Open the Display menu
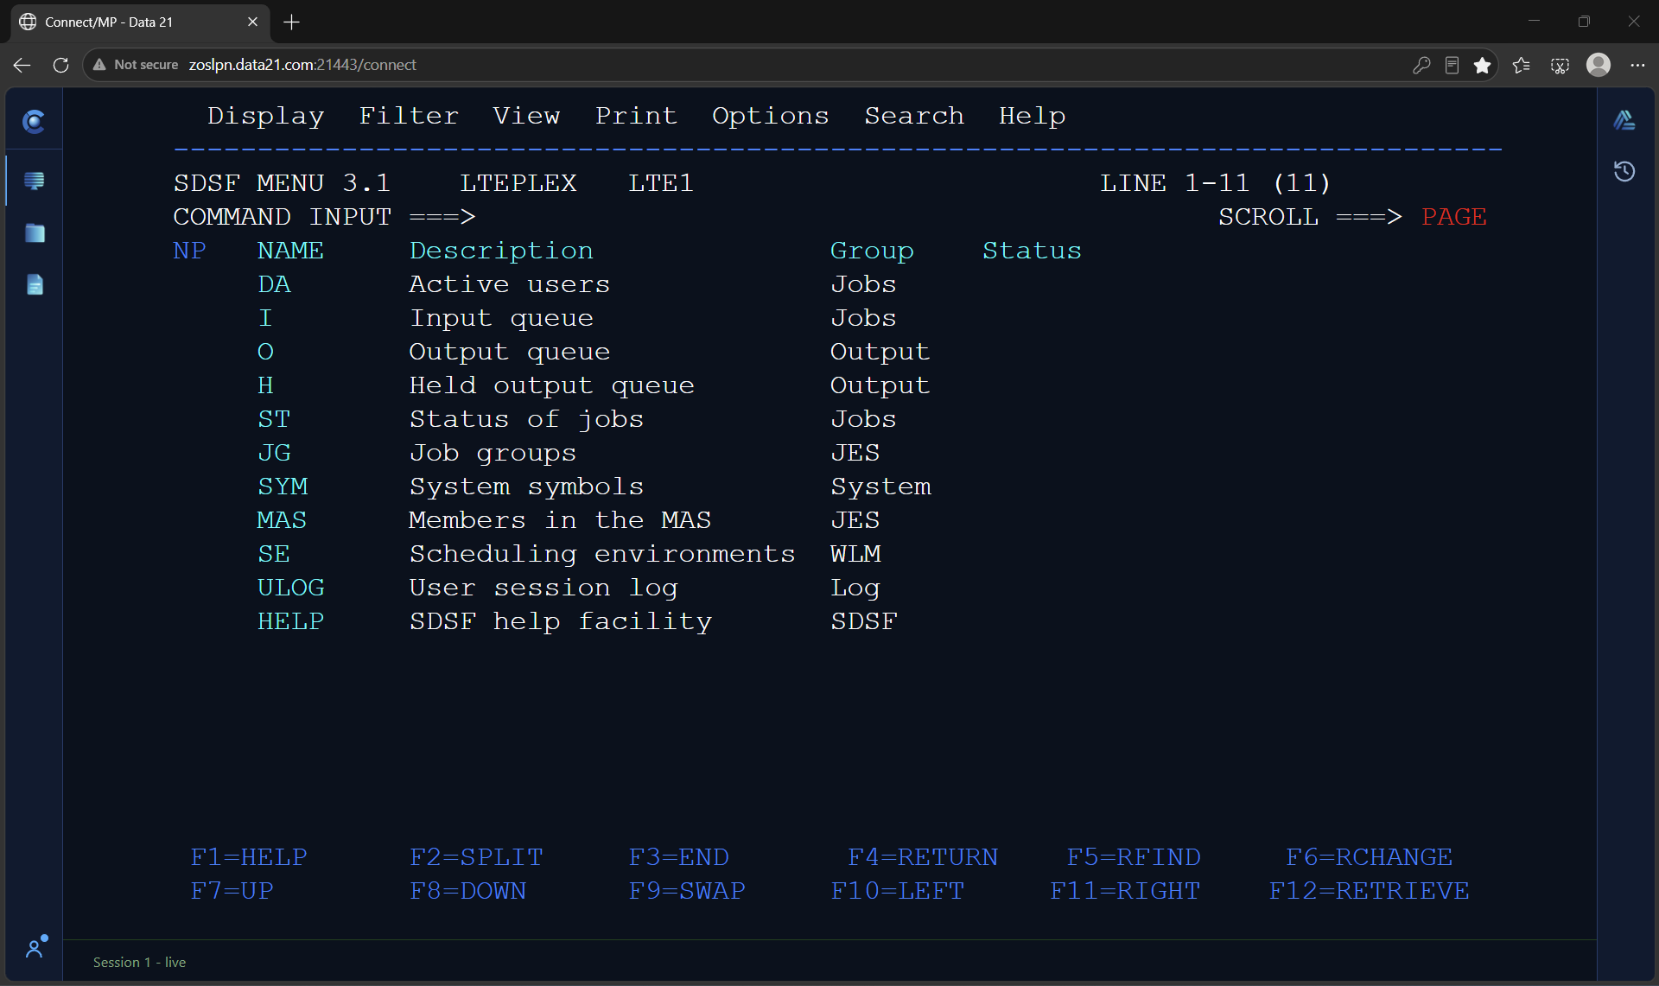Screen dimensions: 1659x986 (x=265, y=116)
